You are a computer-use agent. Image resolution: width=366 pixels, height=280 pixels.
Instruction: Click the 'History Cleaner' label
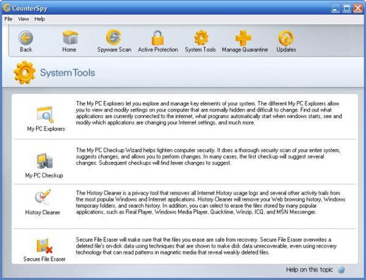tap(43, 212)
